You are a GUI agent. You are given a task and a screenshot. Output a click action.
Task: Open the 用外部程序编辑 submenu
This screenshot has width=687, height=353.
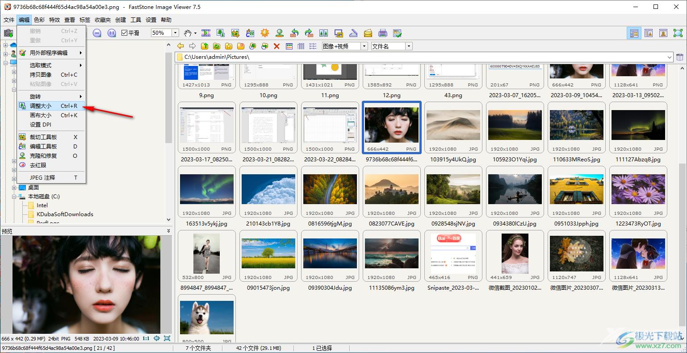pyautogui.click(x=51, y=53)
